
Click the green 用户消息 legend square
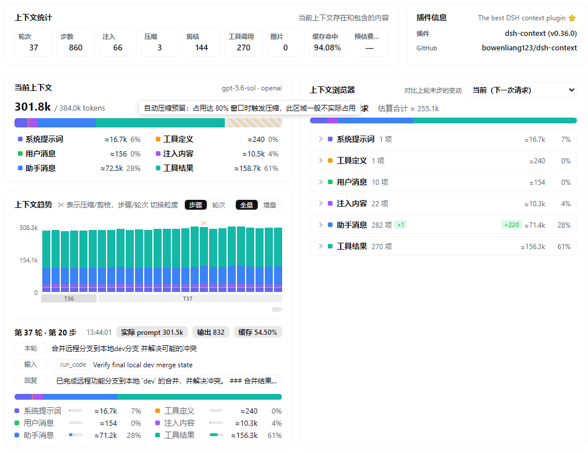20,154
